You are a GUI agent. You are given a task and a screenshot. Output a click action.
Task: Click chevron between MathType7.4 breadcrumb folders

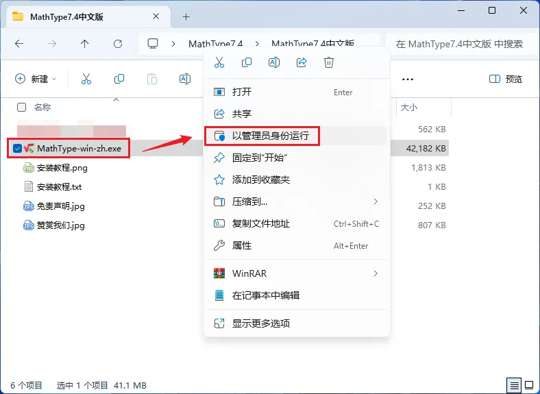coord(257,44)
